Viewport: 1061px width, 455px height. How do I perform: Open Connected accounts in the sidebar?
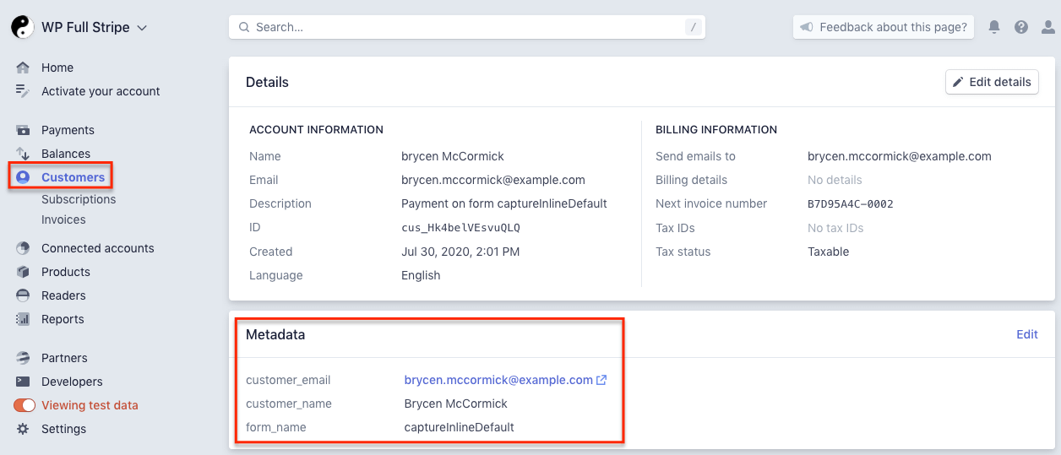pyautogui.click(x=97, y=248)
